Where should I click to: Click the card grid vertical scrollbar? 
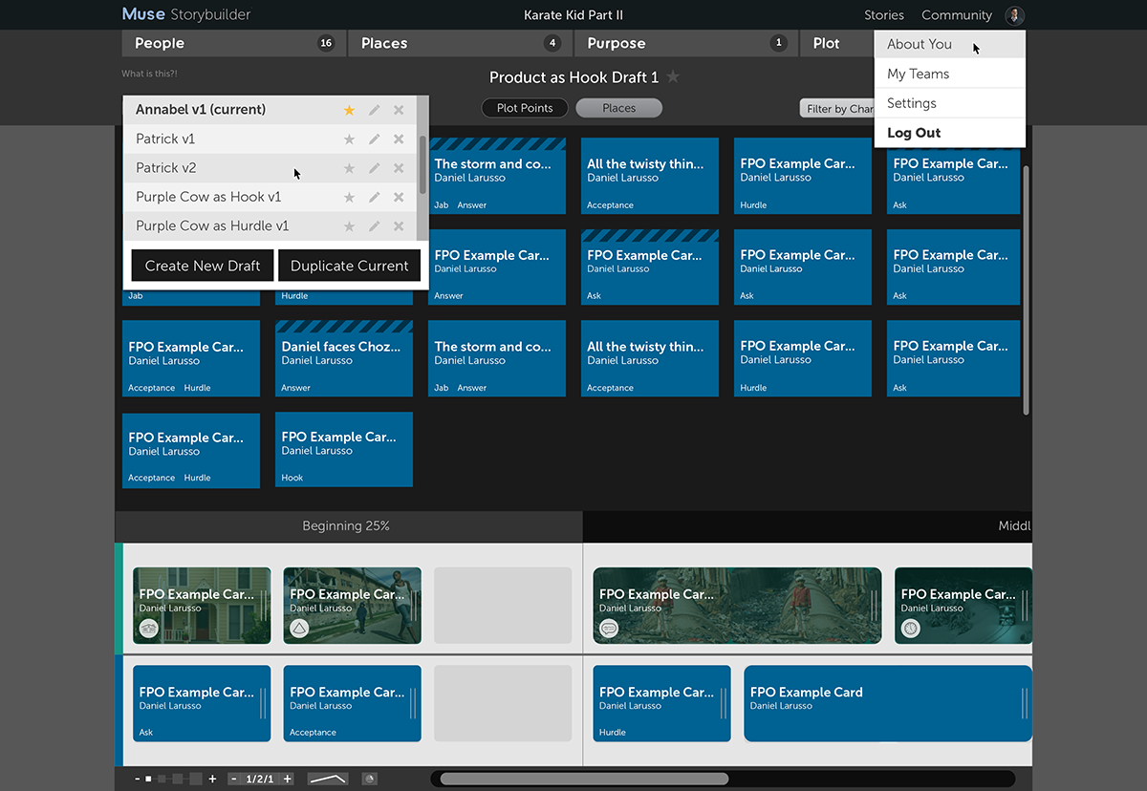coord(1027,289)
